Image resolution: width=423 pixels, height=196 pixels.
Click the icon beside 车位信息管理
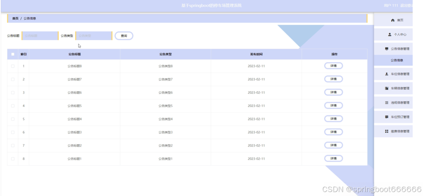coord(386,74)
